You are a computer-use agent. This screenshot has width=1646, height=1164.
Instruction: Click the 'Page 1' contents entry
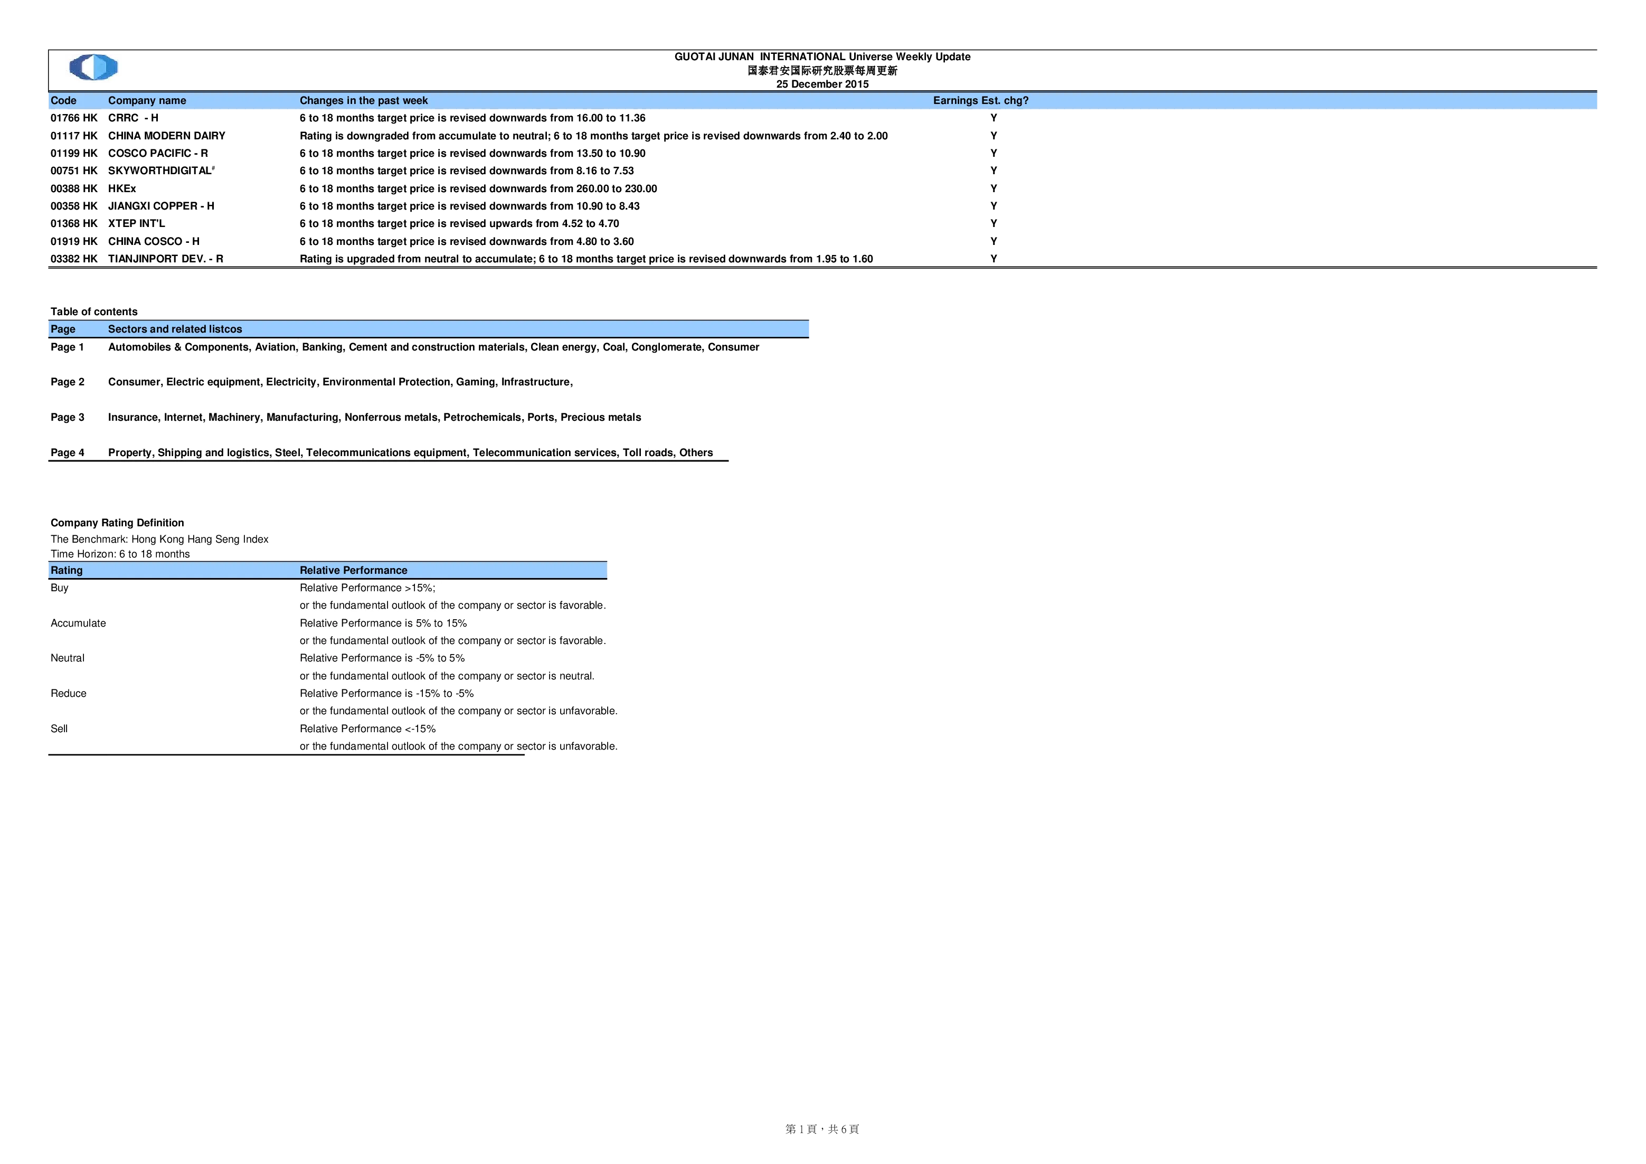[x=68, y=348]
